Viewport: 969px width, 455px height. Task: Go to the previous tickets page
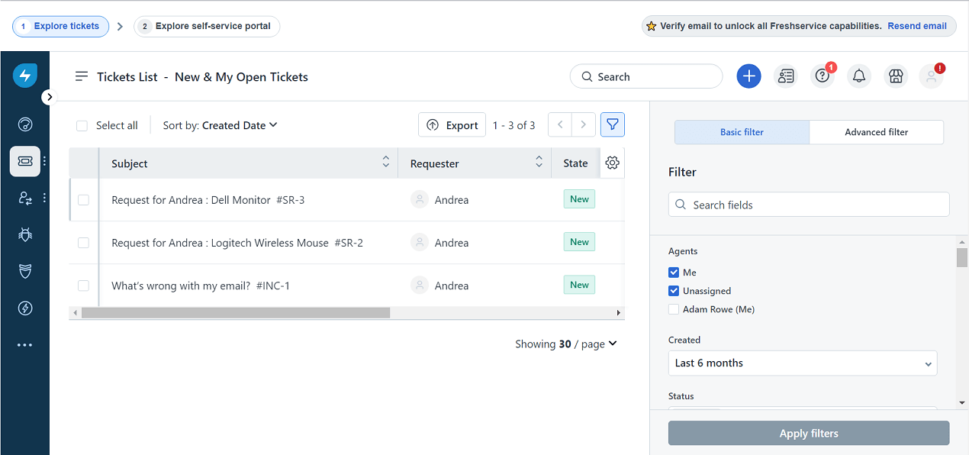click(560, 124)
